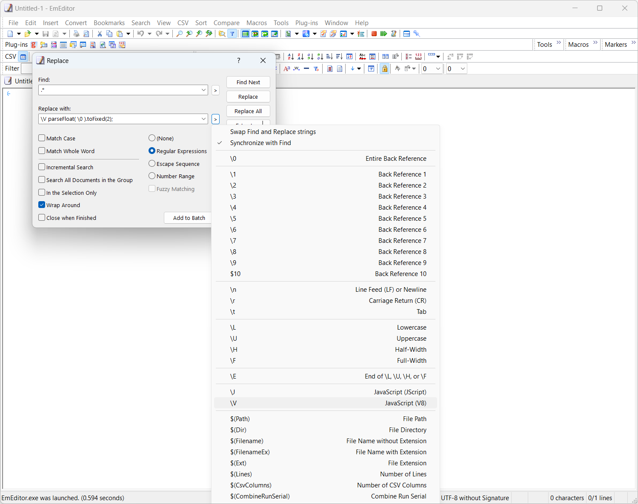Select the (None) radio button
Screen dimensions: 638x504
coord(152,138)
